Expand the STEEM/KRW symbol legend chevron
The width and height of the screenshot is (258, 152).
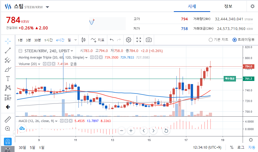72,51
